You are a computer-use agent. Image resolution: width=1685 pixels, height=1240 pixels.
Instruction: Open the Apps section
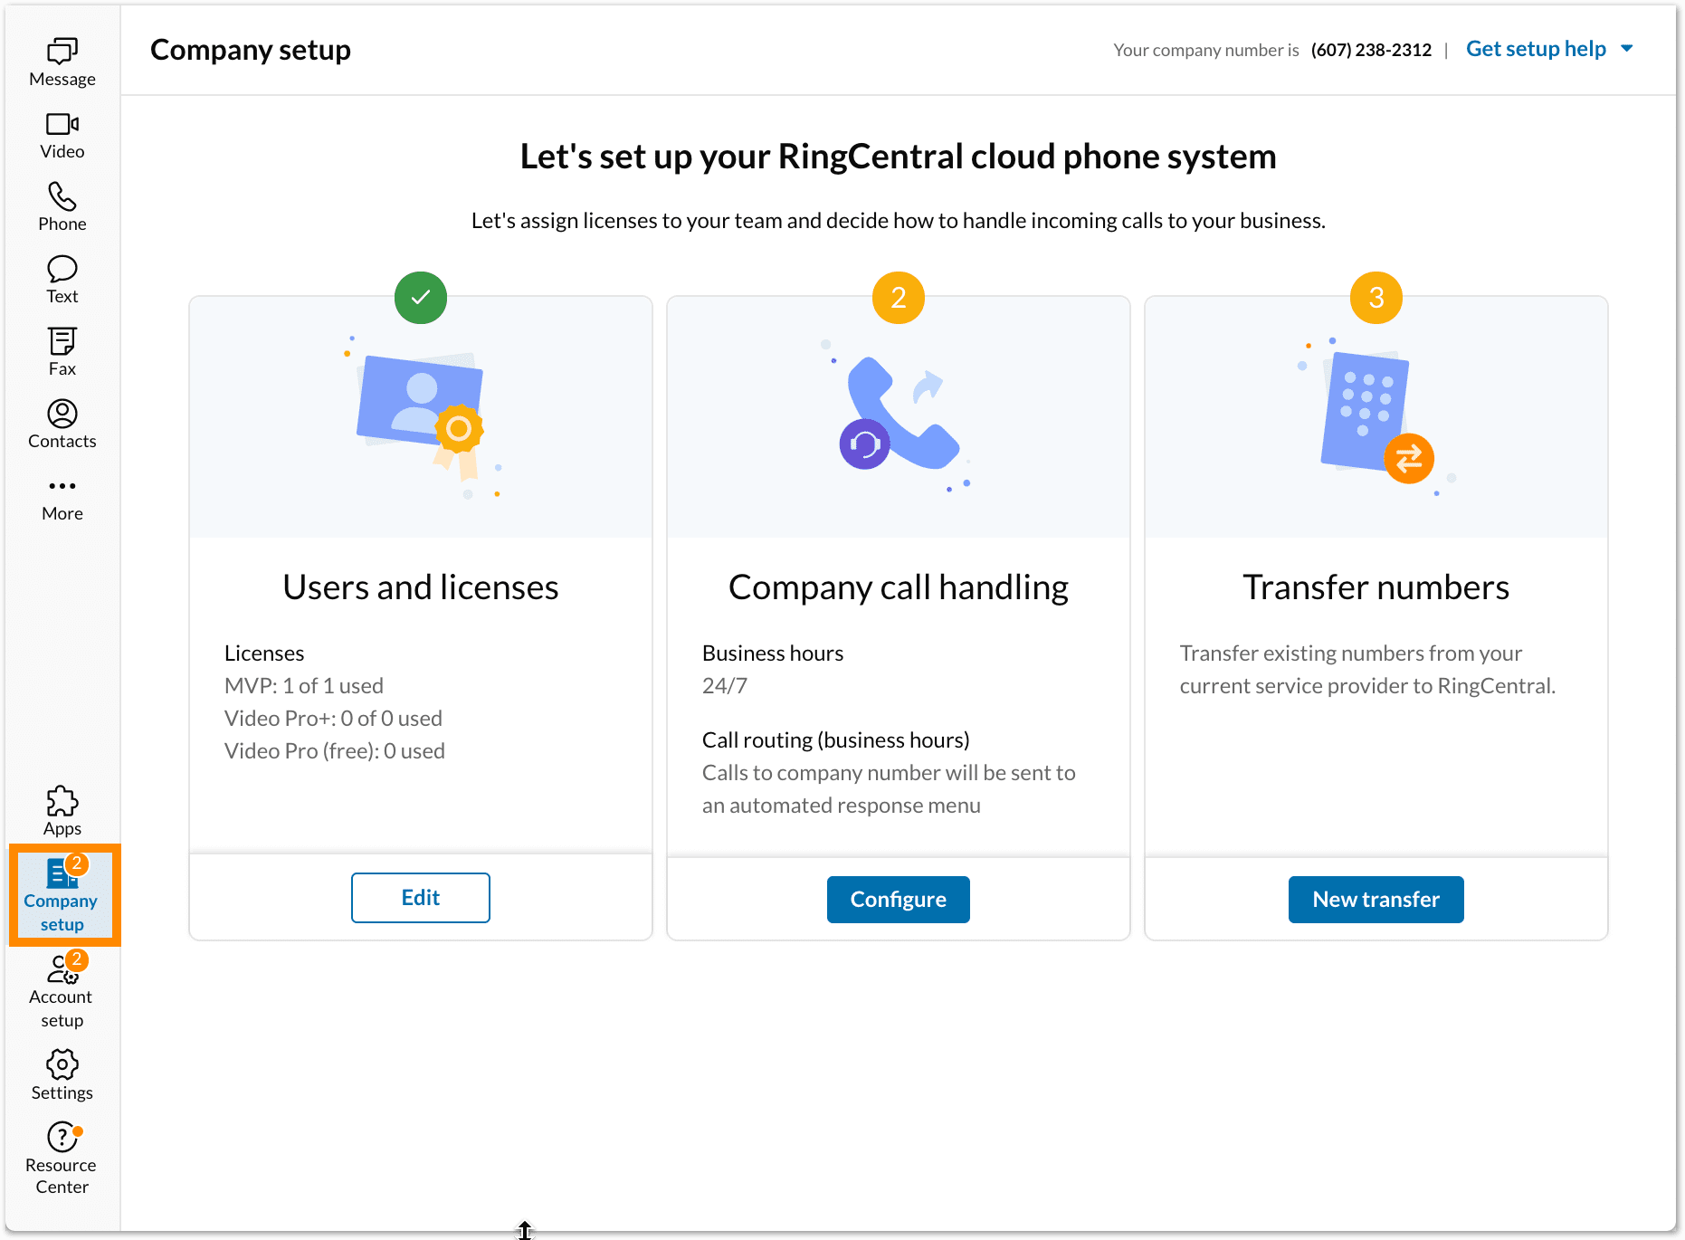[62, 810]
